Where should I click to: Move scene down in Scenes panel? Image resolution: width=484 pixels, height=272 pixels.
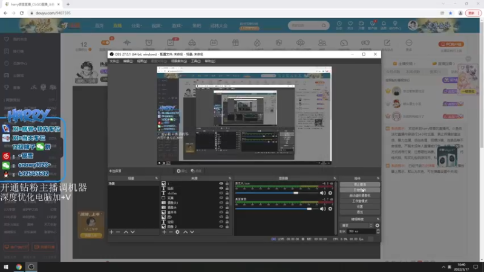[x=132, y=232]
